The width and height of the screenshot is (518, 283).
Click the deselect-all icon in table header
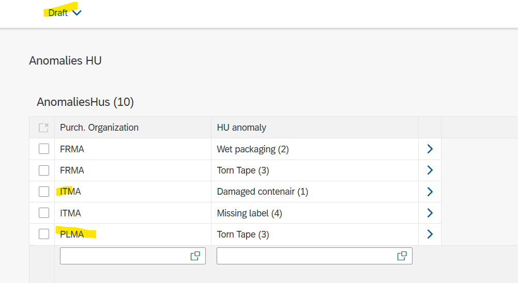click(x=44, y=128)
